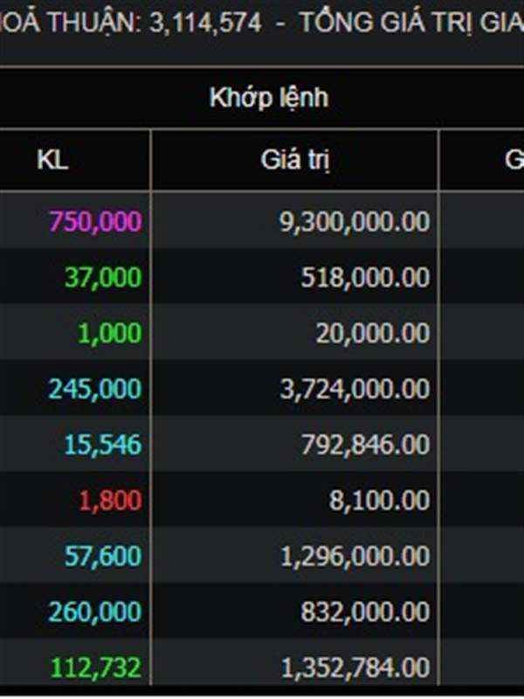Viewport: 524px width, 699px height.
Task: Select the 1,352,784.00 value cell
Action: [295, 667]
